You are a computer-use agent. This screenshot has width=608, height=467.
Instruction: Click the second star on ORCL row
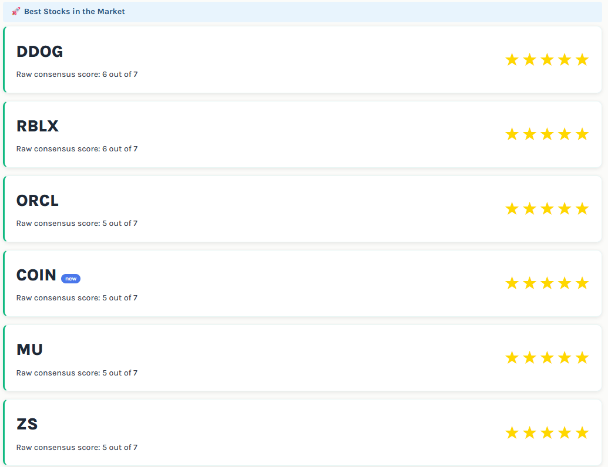pyautogui.click(x=530, y=209)
